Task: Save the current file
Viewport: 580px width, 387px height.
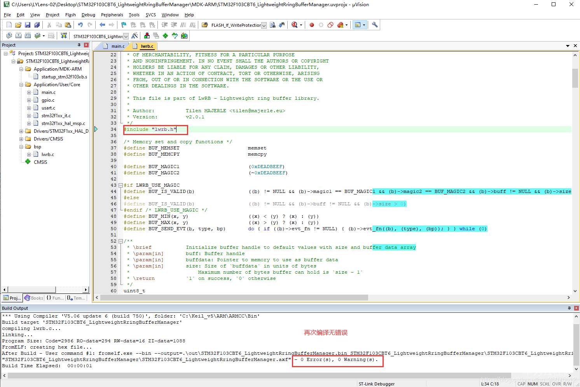Action: tap(28, 25)
